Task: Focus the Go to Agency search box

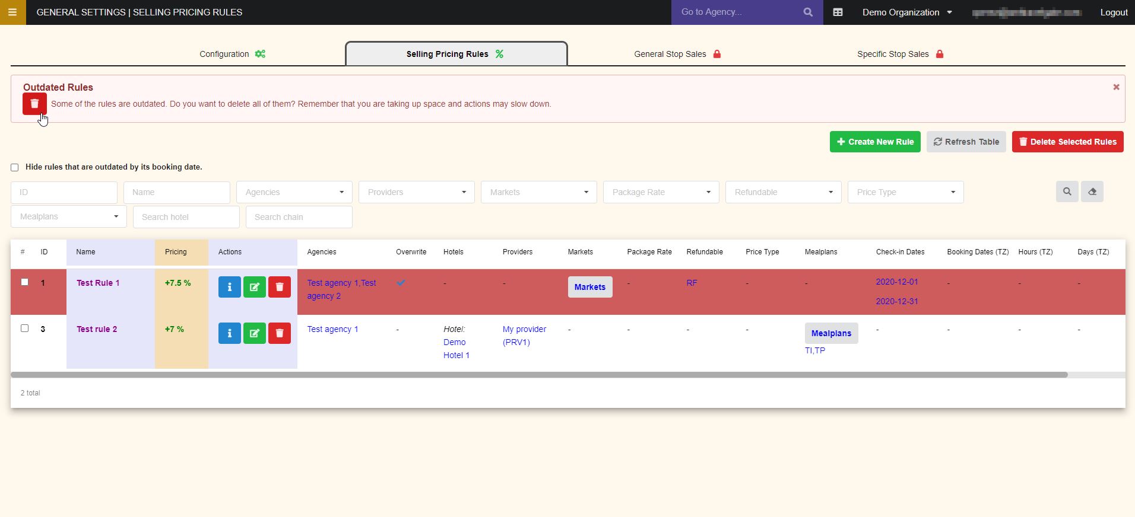Action: tap(736, 12)
